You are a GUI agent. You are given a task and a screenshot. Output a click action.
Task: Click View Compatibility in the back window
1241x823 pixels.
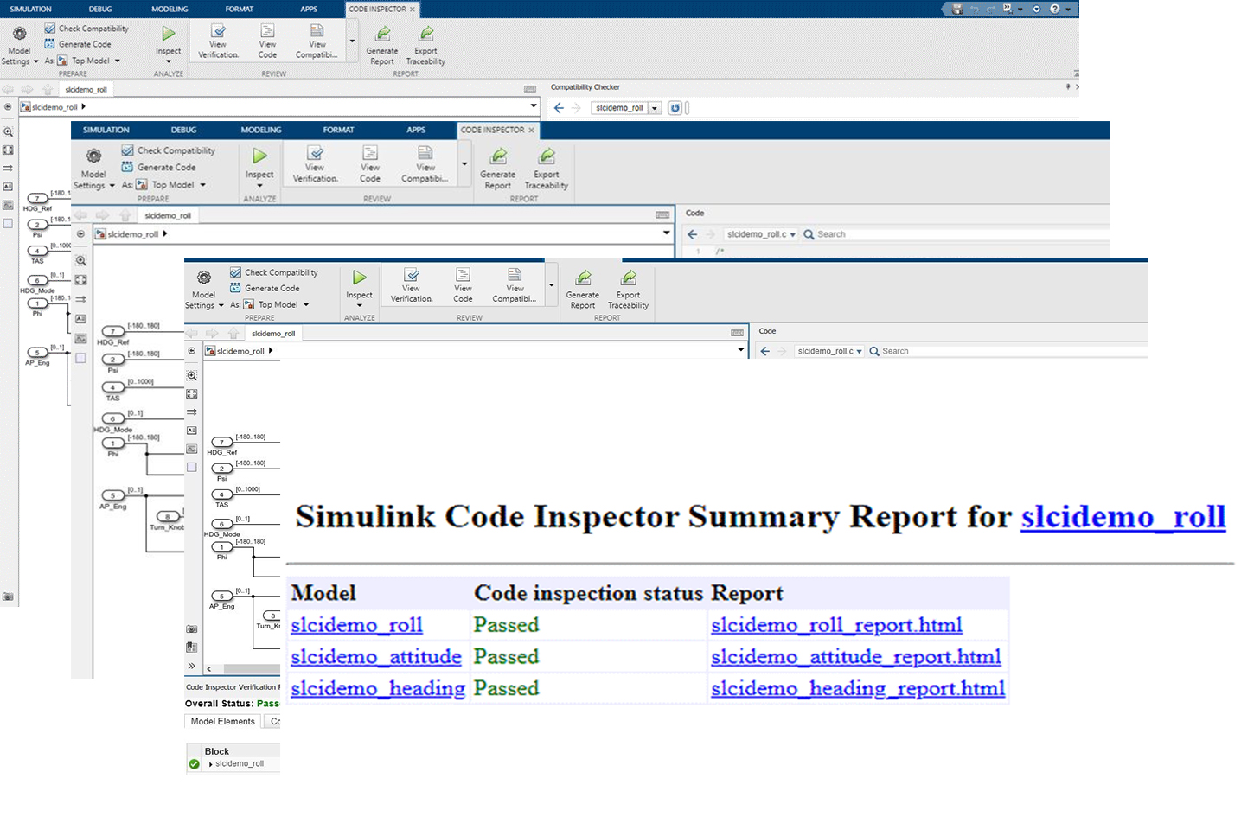click(317, 42)
